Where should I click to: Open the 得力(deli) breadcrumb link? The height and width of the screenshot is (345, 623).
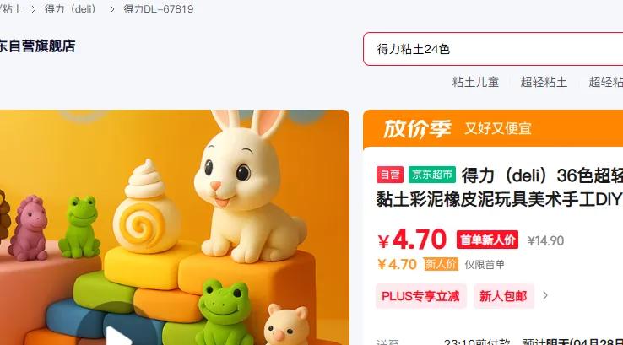click(71, 8)
